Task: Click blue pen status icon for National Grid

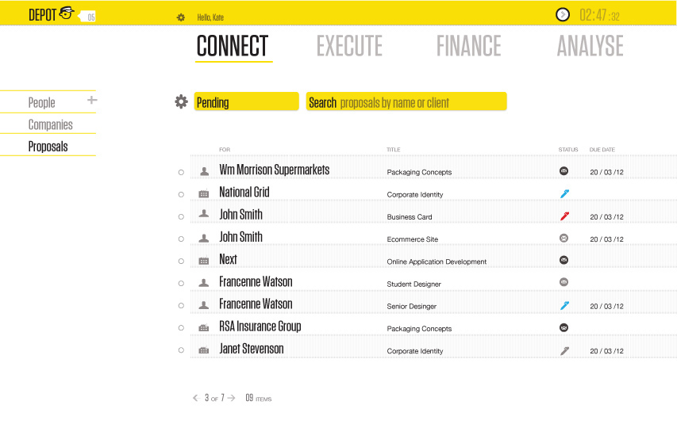Action: [x=564, y=193]
